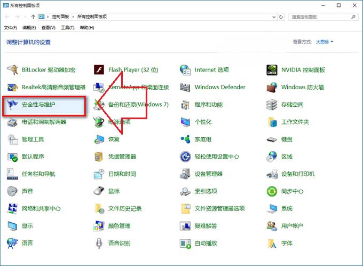This screenshot has height=266, width=363.
Task: Open the Windows 防火墙 icon
Action: 272,87
